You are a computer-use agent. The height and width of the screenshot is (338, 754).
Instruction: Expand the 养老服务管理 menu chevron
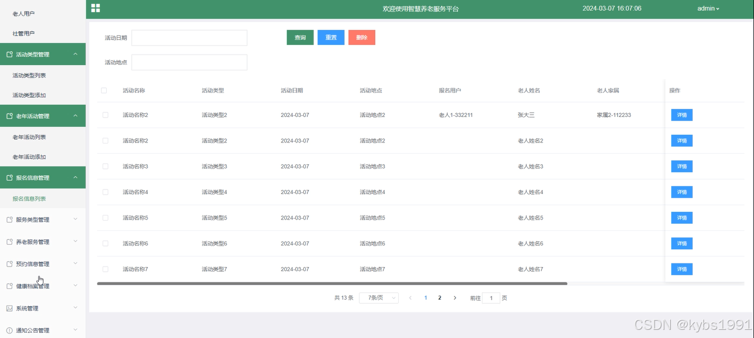coord(76,242)
